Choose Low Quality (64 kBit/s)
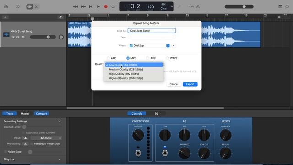This screenshot has height=165, width=293. pos(134,65)
